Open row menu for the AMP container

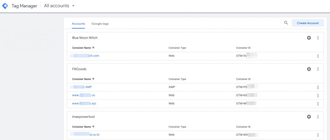318,87
